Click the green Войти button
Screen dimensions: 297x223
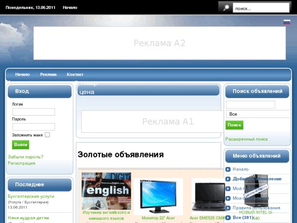coord(21,144)
